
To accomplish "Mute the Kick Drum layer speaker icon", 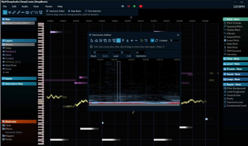I will coord(4,65).
